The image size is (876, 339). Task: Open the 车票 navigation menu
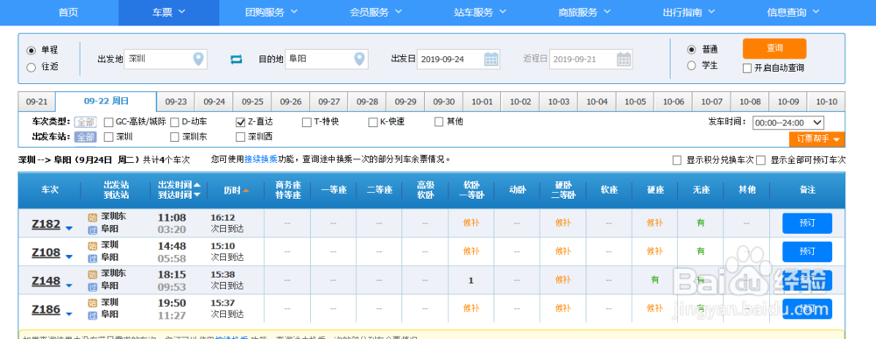[169, 12]
